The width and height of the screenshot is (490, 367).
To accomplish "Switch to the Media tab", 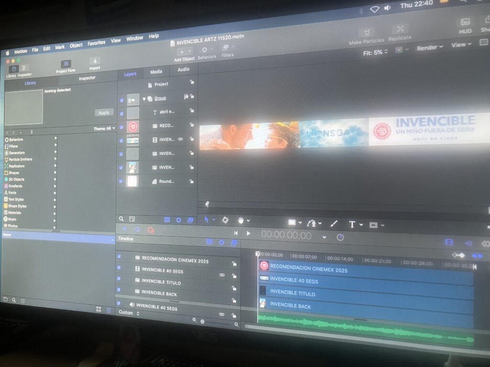I will point(156,72).
